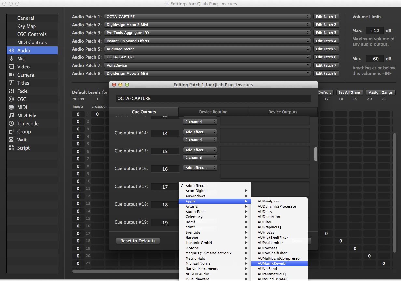401x281 pixels.
Task: Select the Timecode clock icon
Action: pos(11,123)
